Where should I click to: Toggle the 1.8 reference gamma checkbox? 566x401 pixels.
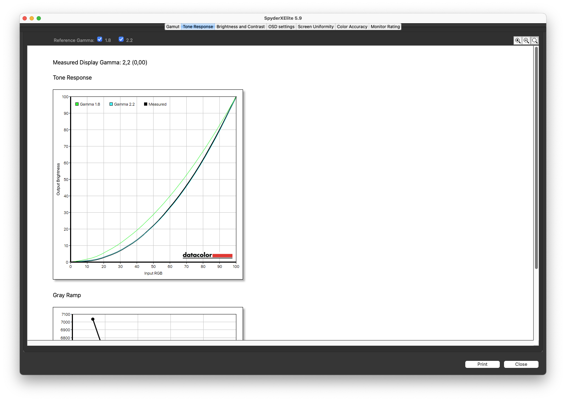point(100,39)
